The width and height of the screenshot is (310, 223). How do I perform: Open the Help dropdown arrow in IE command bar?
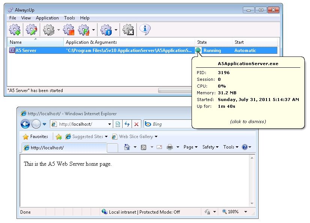pyautogui.click(x=250, y=147)
